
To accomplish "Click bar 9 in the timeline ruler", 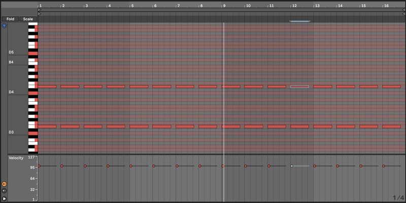I will (224, 6).
